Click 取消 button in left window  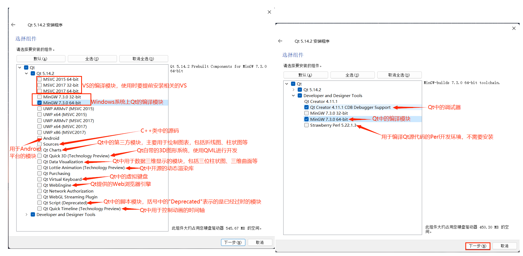[260, 242]
